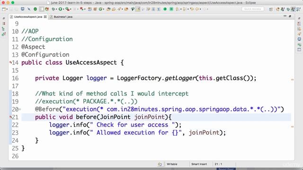The image size is (303, 170).
Task: Expand the Run configurations dropdown arrow
Action: (x=63, y=9)
